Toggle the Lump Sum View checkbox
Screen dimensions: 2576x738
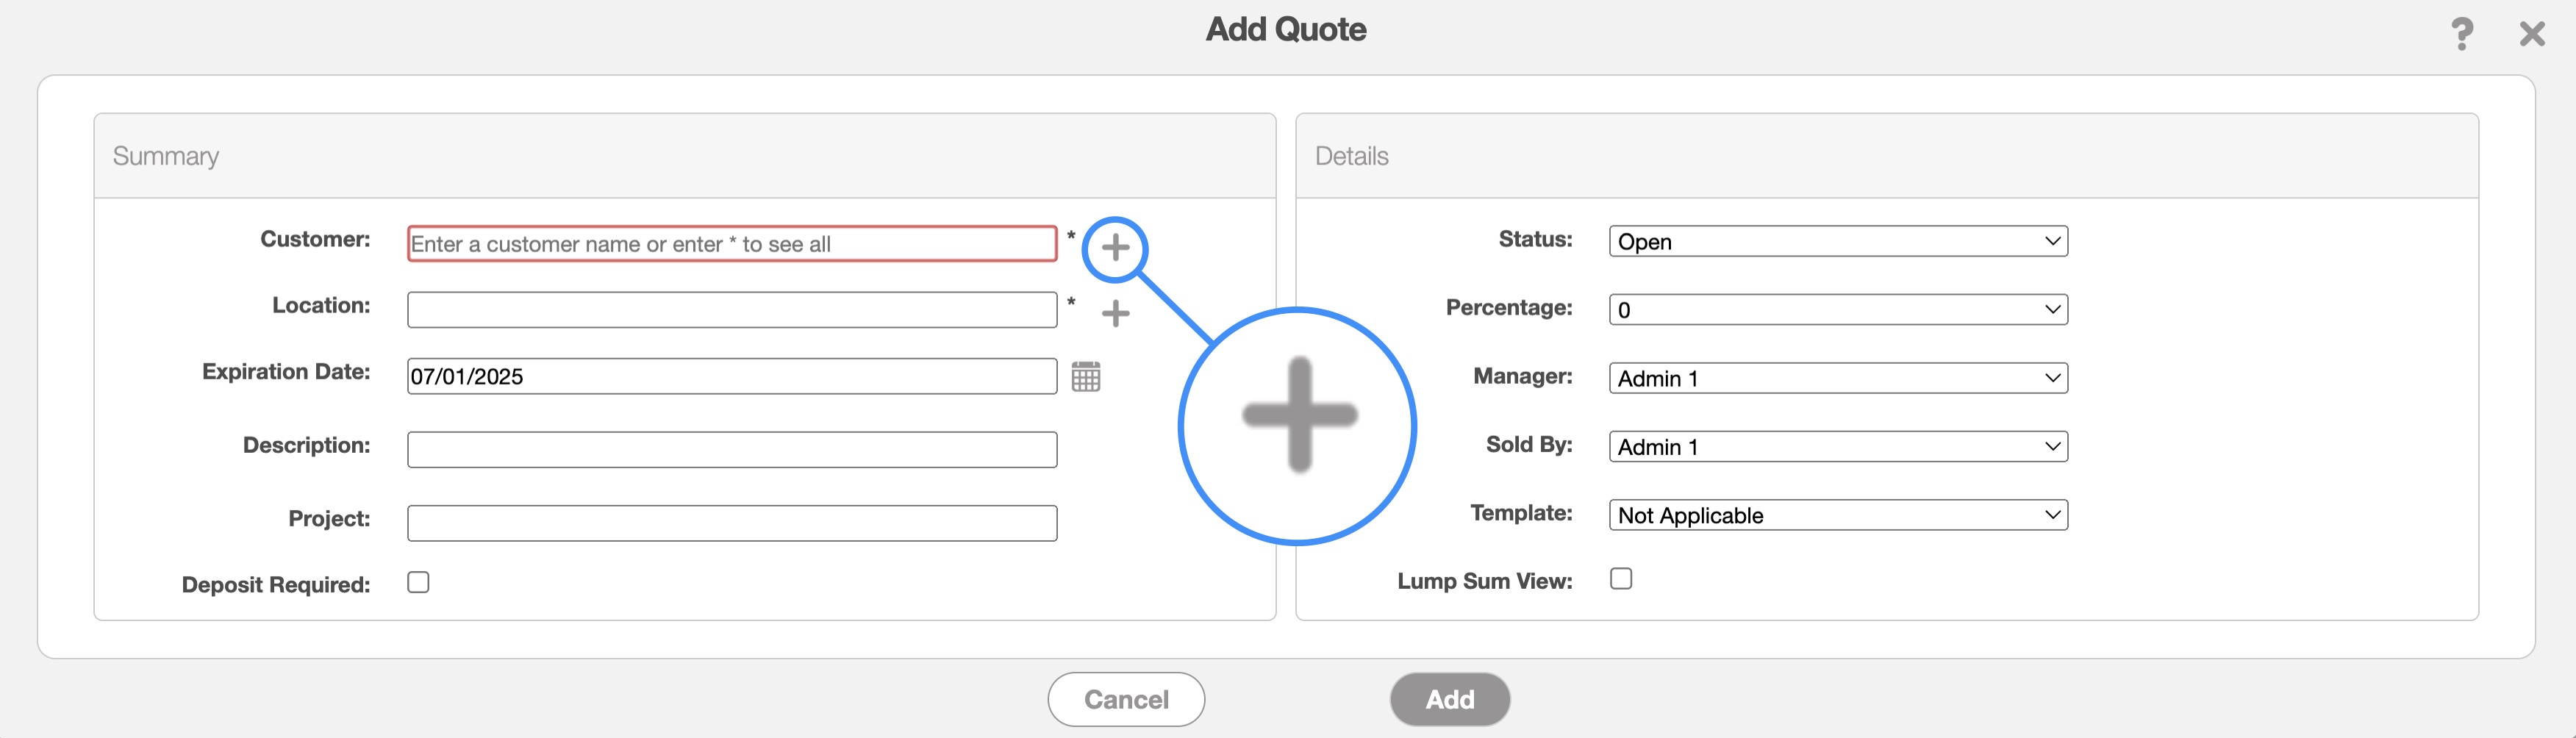click(1620, 579)
